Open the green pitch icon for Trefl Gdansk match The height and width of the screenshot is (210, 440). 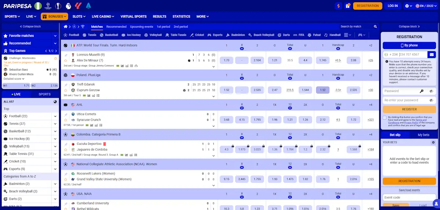(x=84, y=96)
